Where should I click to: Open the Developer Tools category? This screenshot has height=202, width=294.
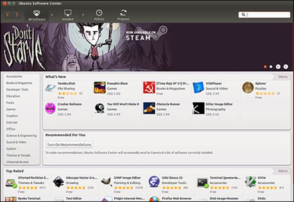tap(17, 90)
